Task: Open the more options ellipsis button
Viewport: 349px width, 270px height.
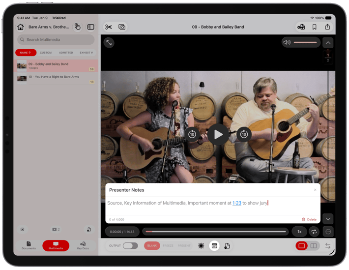Action: pyautogui.click(x=328, y=232)
